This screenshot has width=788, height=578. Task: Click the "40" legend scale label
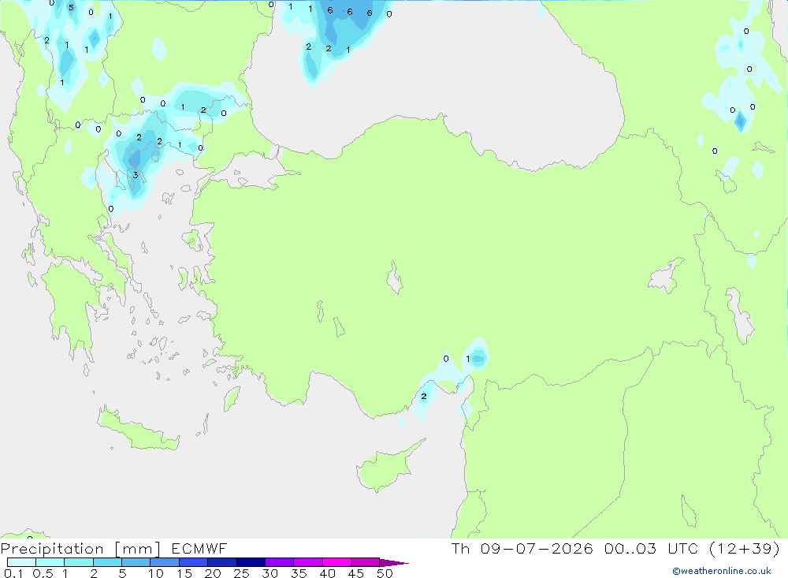[328, 573]
